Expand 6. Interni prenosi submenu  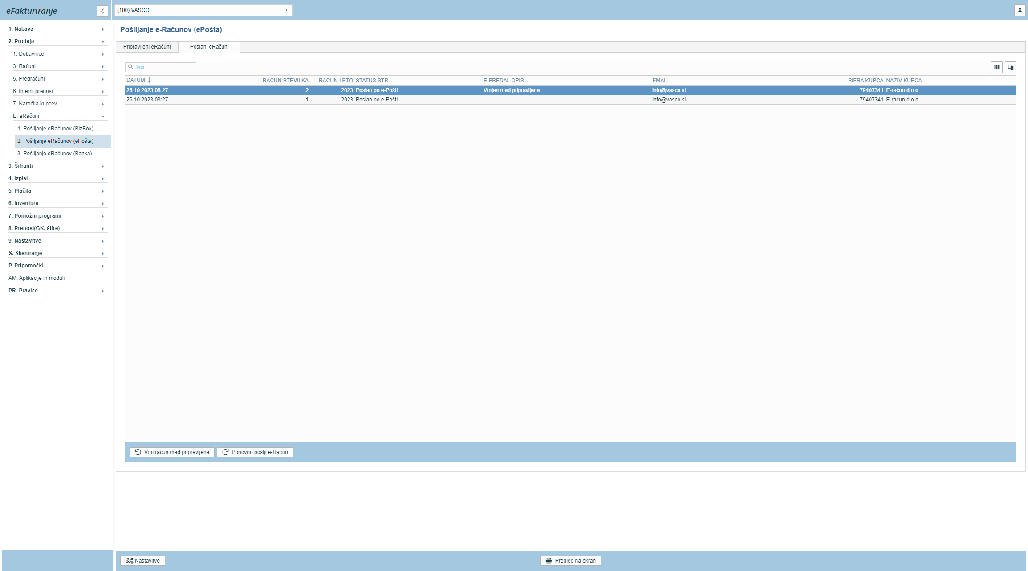point(60,91)
